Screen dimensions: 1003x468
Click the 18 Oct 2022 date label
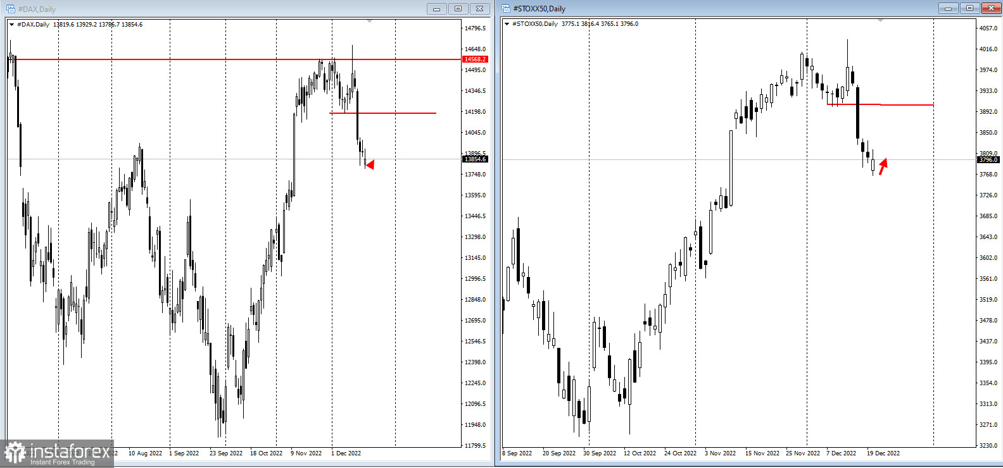(x=267, y=453)
